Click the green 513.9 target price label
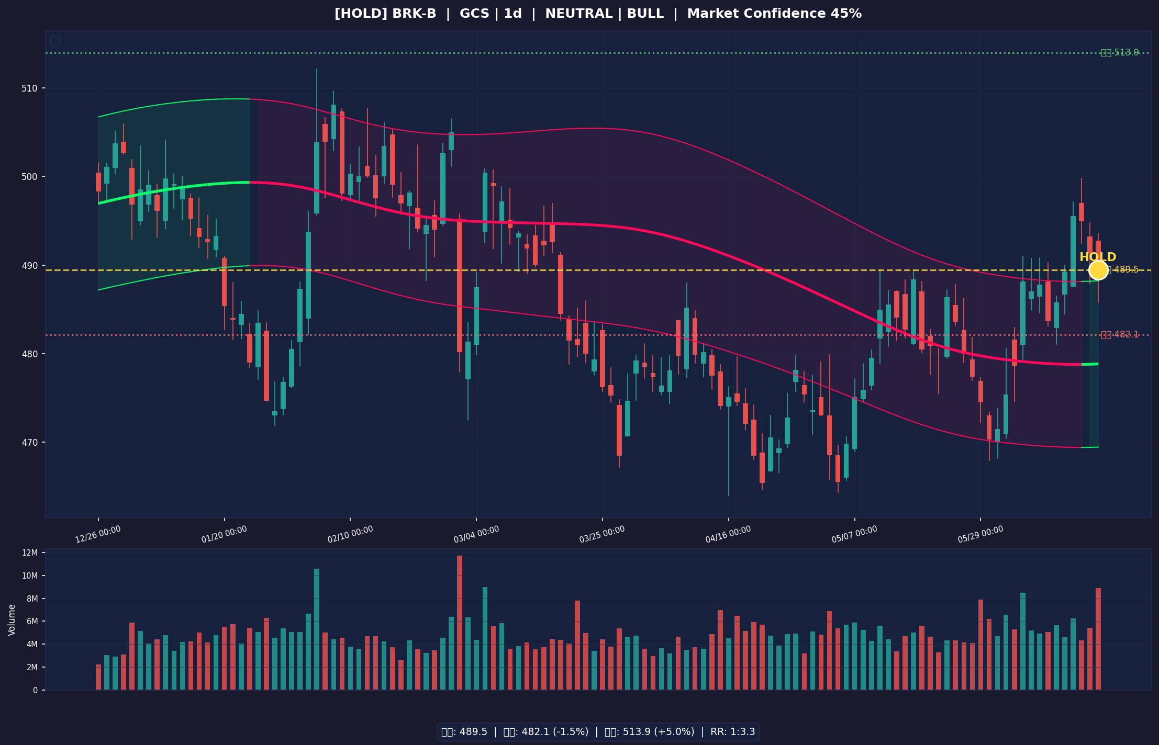 pyautogui.click(x=1120, y=53)
